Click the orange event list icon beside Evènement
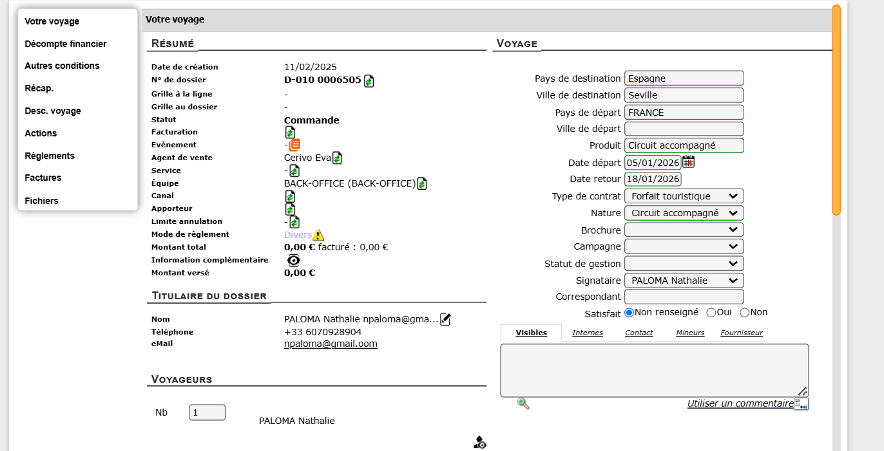The image size is (884, 451). 294,145
